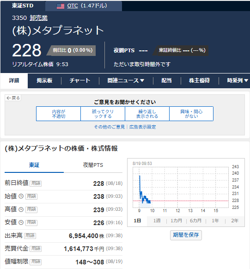Select the 東証STD market tab
The image size is (250, 269).
(23, 6)
